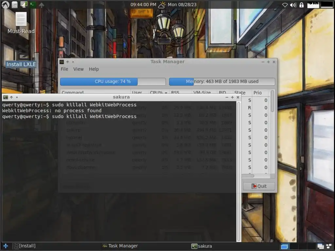335x251 pixels.
Task: Launch the green terminal icon in top panel
Action: coord(33,5)
